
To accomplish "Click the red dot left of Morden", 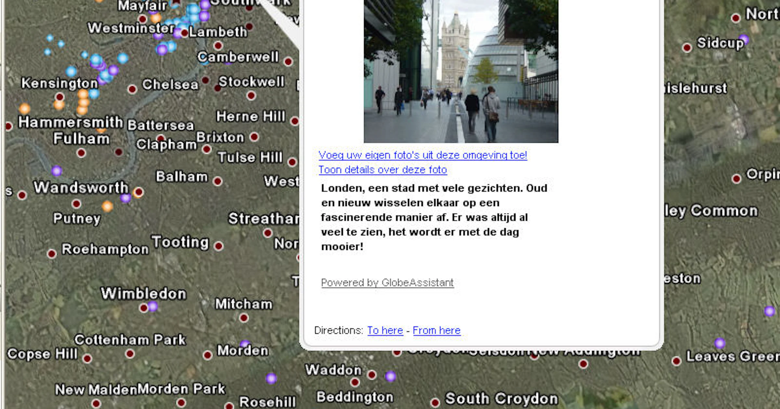I will pyautogui.click(x=207, y=355).
